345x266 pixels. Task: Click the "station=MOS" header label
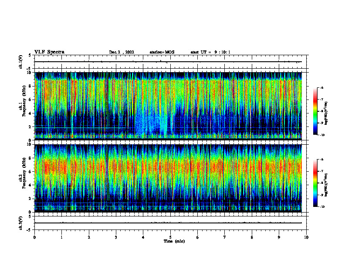click(162, 52)
